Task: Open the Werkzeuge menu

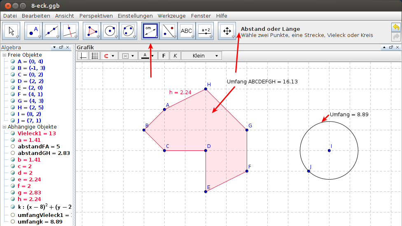Action: tap(172, 16)
